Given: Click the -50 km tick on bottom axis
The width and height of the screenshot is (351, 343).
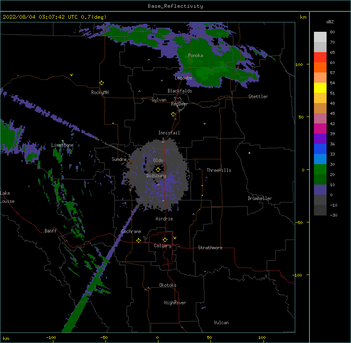Looking at the screenshot, I should pyautogui.click(x=104, y=337).
